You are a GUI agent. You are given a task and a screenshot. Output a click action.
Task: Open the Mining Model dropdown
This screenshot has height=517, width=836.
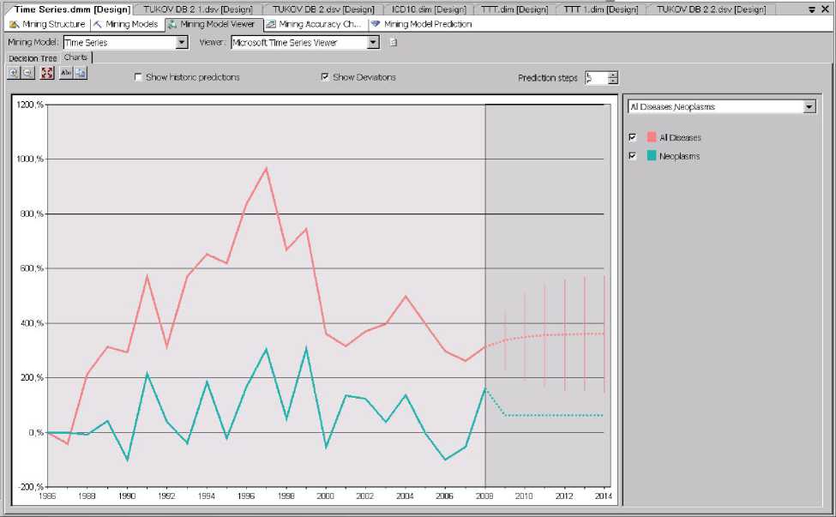click(x=182, y=42)
